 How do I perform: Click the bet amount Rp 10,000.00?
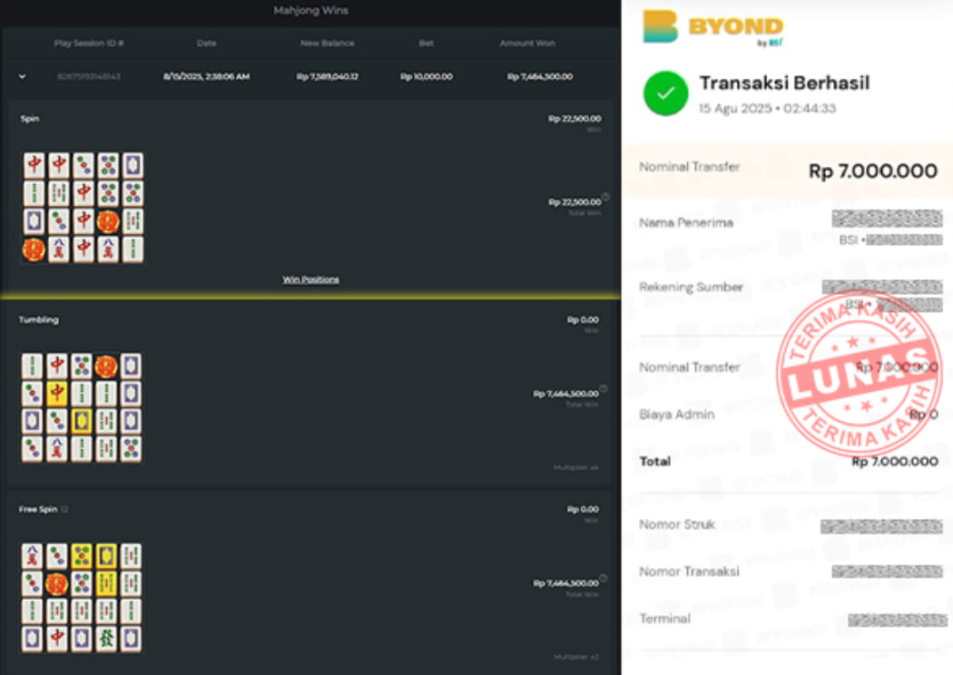pyautogui.click(x=426, y=76)
